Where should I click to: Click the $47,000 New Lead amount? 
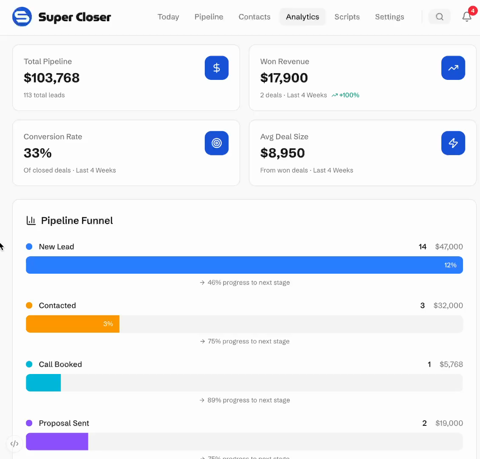pyautogui.click(x=449, y=246)
